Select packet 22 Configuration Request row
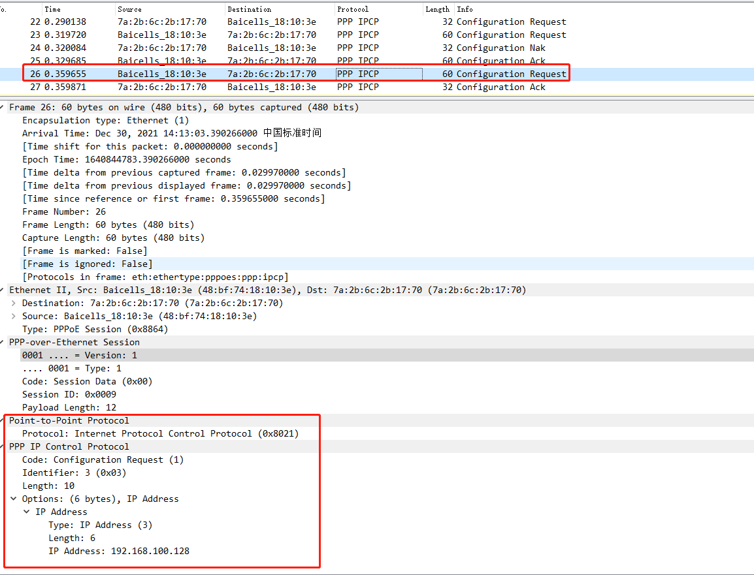Screen dimensions: 754x575 click(377, 22)
